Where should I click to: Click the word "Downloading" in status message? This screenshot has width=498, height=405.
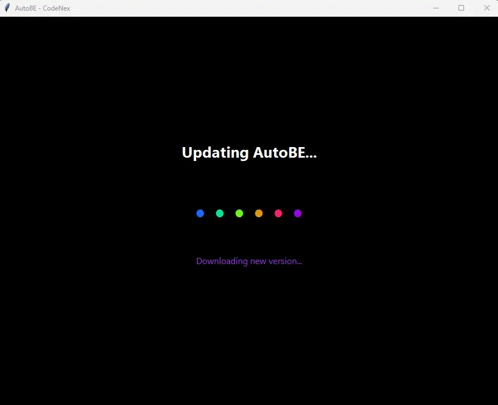pos(222,261)
